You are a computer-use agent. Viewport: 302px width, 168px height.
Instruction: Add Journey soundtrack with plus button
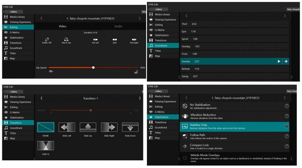pyautogui.click(x=286, y=61)
